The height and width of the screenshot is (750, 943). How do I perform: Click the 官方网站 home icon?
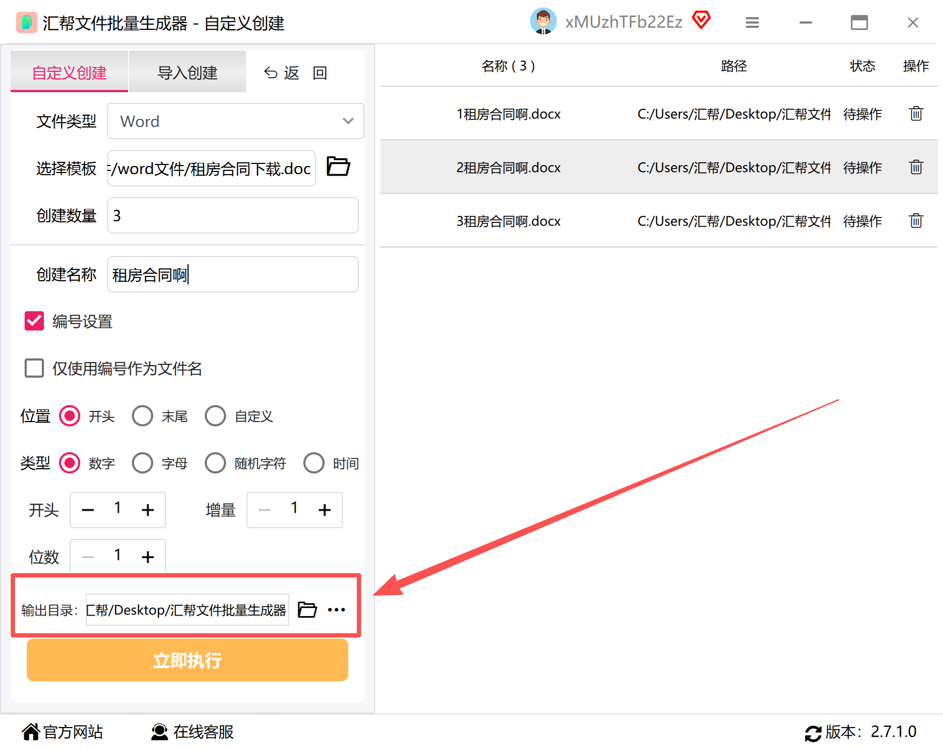click(x=31, y=732)
